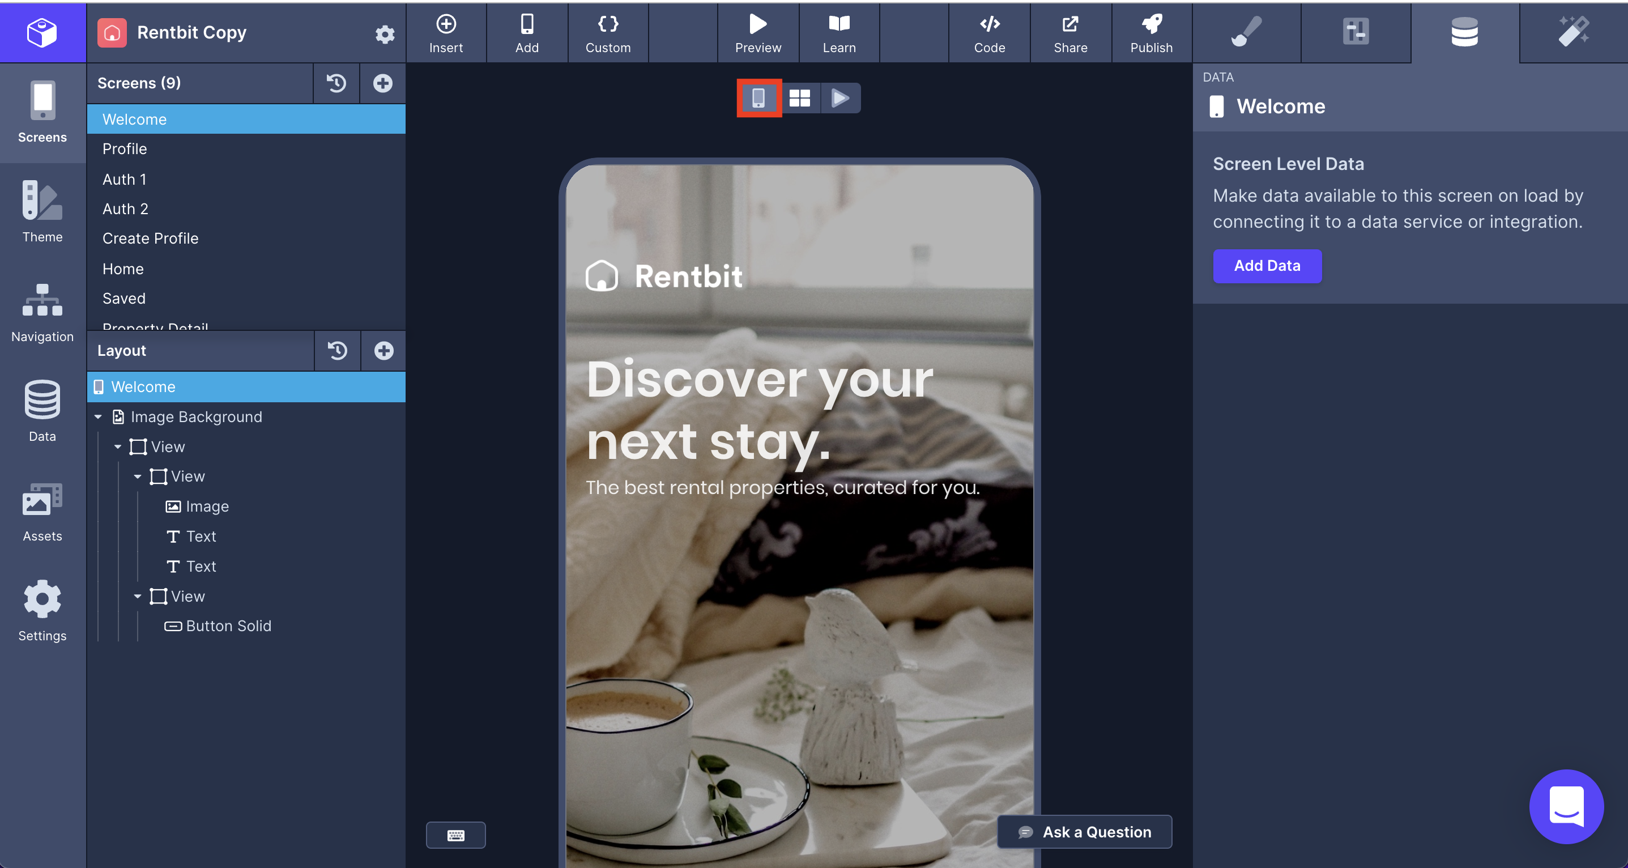This screenshot has height=868, width=1628.
Task: Click the Add screen phone icon
Action: pos(526,33)
